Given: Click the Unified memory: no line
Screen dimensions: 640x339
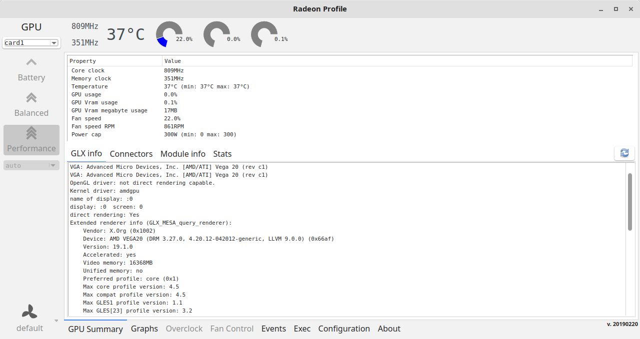Looking at the screenshot, I should click(x=113, y=271).
